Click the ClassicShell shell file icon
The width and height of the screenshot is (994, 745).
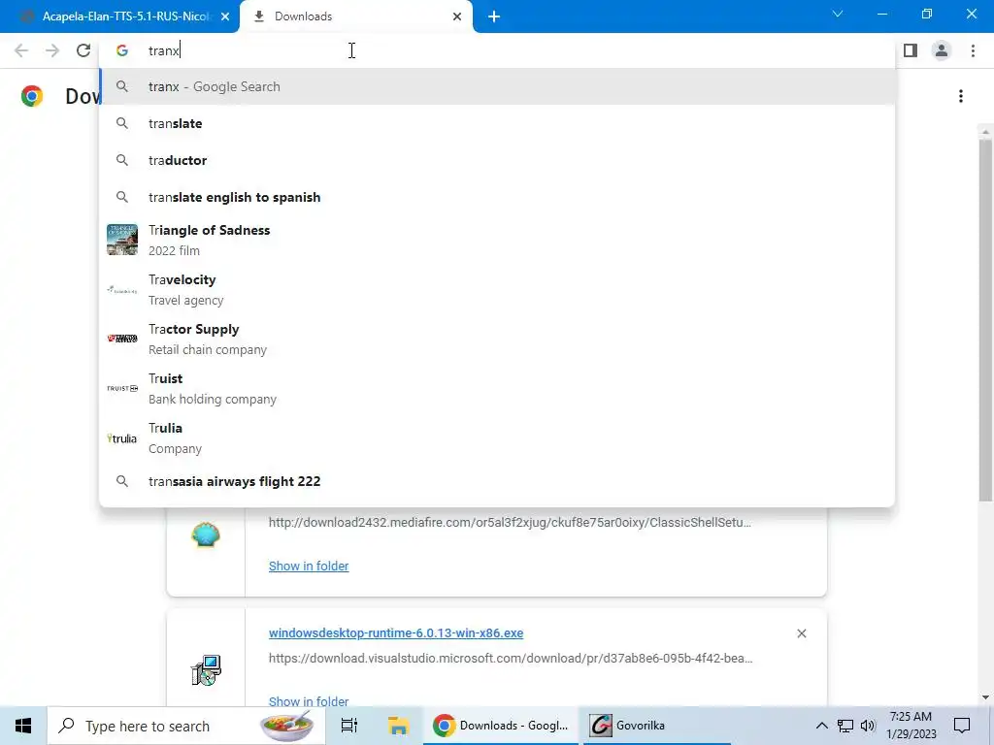point(206,535)
